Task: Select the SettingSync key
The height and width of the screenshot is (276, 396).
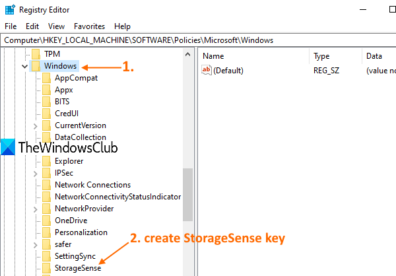Action: (75, 256)
